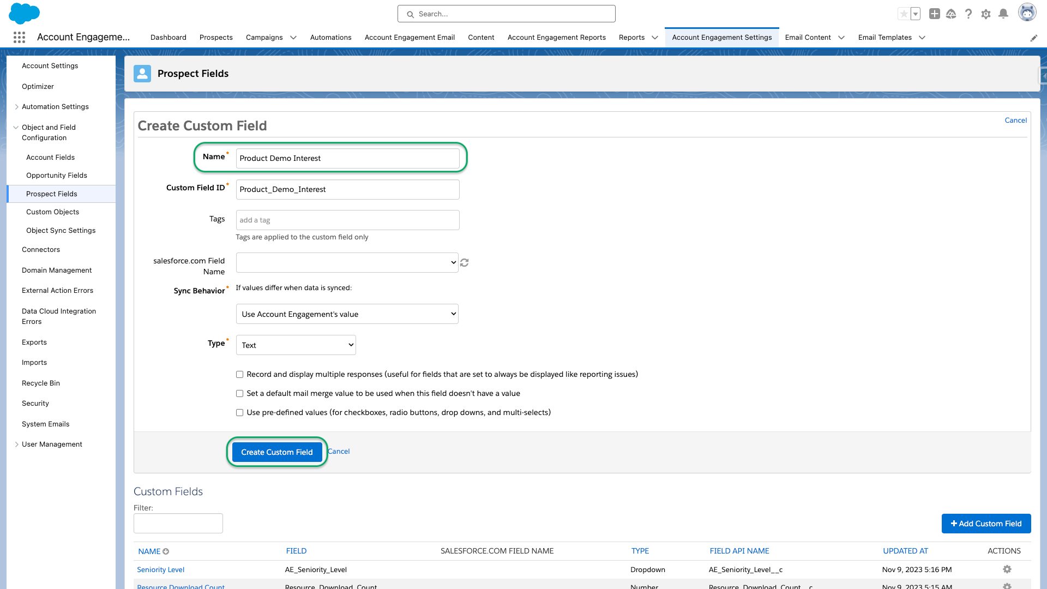Open the Sync Behavior dropdown
Screen dimensions: 1047x589
[347, 314]
